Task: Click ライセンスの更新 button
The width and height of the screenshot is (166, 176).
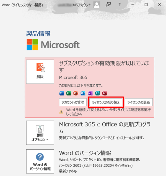Action: tap(139, 102)
